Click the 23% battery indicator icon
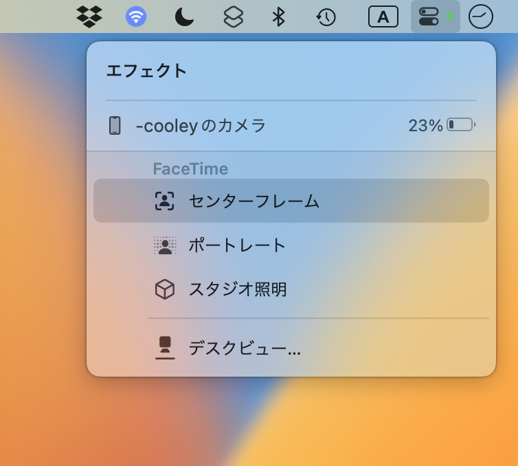This screenshot has width=518, height=466. [x=461, y=125]
